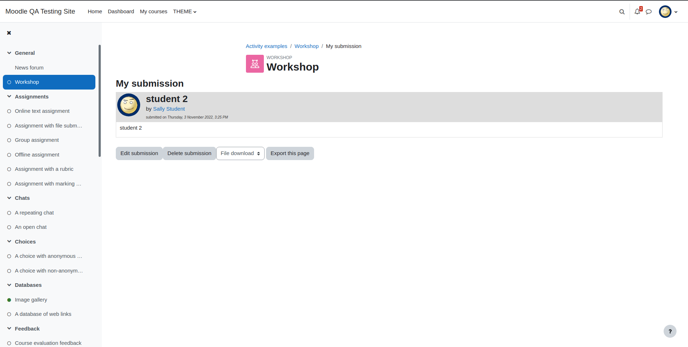The height and width of the screenshot is (347, 688).
Task: Open Online text assignment in sidebar
Action: (x=42, y=111)
